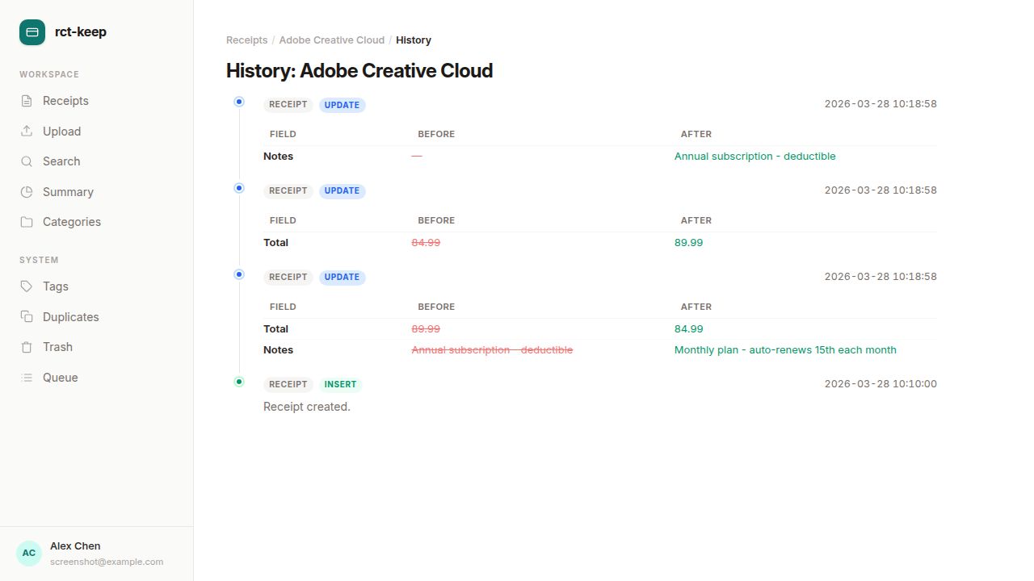Viewport: 1034px width, 581px height.
Task: Click the RECEIPT label on the third entry
Action: (288, 277)
